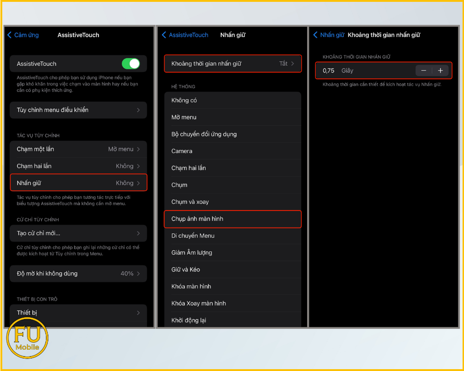Select Chụp ảnh màn hình action
The height and width of the screenshot is (371, 464).
(x=232, y=219)
